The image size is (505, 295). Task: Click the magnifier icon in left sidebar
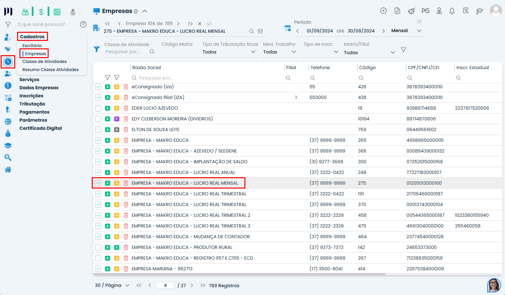(x=8, y=157)
